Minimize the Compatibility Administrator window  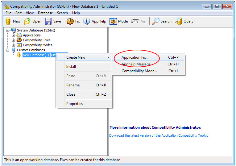pos(207,6)
